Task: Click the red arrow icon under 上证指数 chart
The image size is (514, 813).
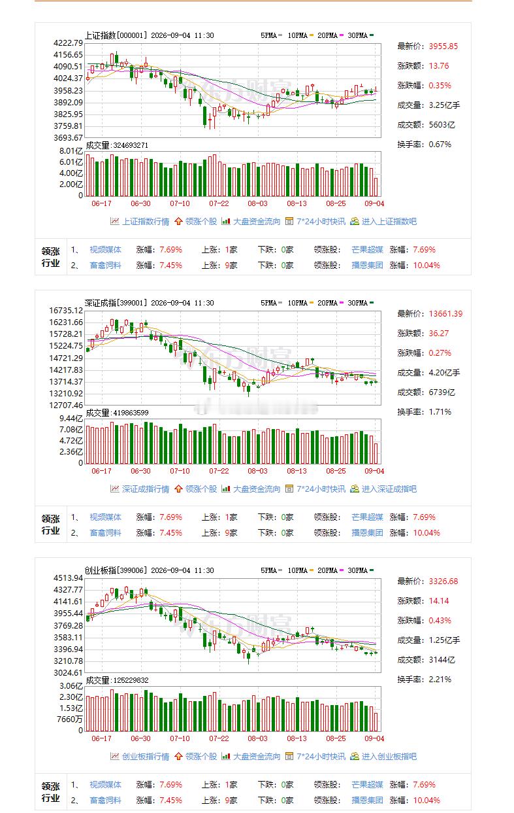Action: [x=178, y=221]
